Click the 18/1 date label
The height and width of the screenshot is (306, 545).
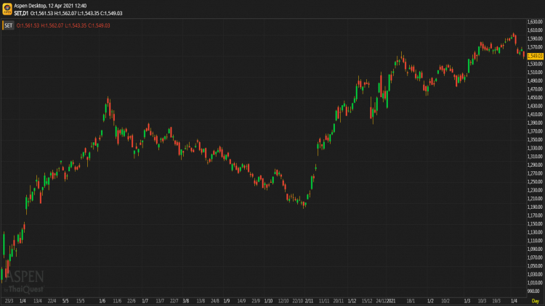(x=411, y=301)
